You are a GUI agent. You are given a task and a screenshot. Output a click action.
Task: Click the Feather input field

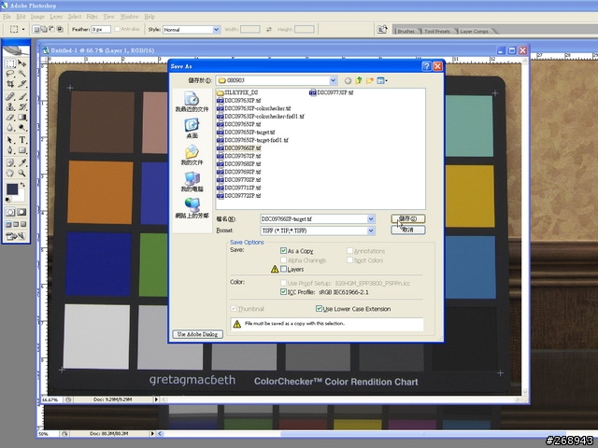[x=101, y=29]
